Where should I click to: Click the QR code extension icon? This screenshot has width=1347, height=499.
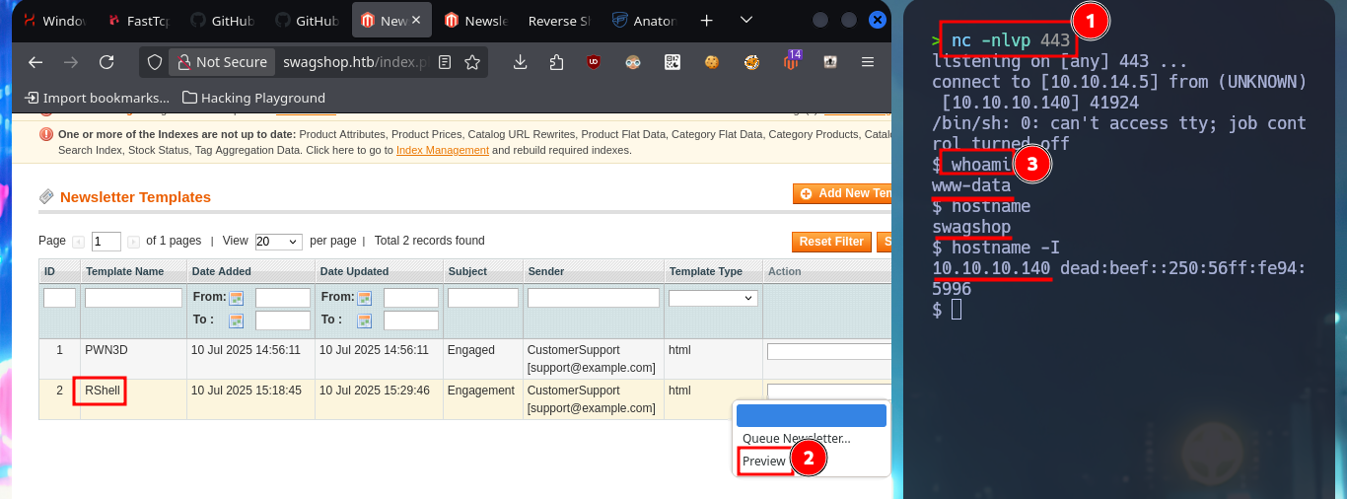tap(673, 62)
